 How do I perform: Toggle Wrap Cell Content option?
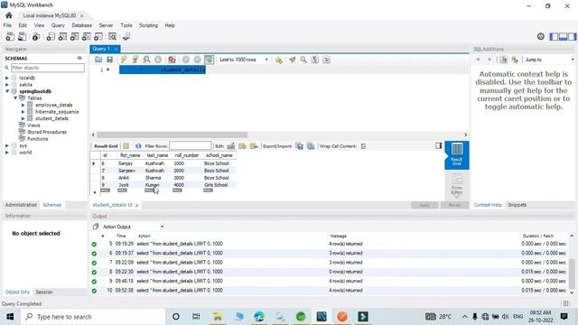tap(363, 146)
